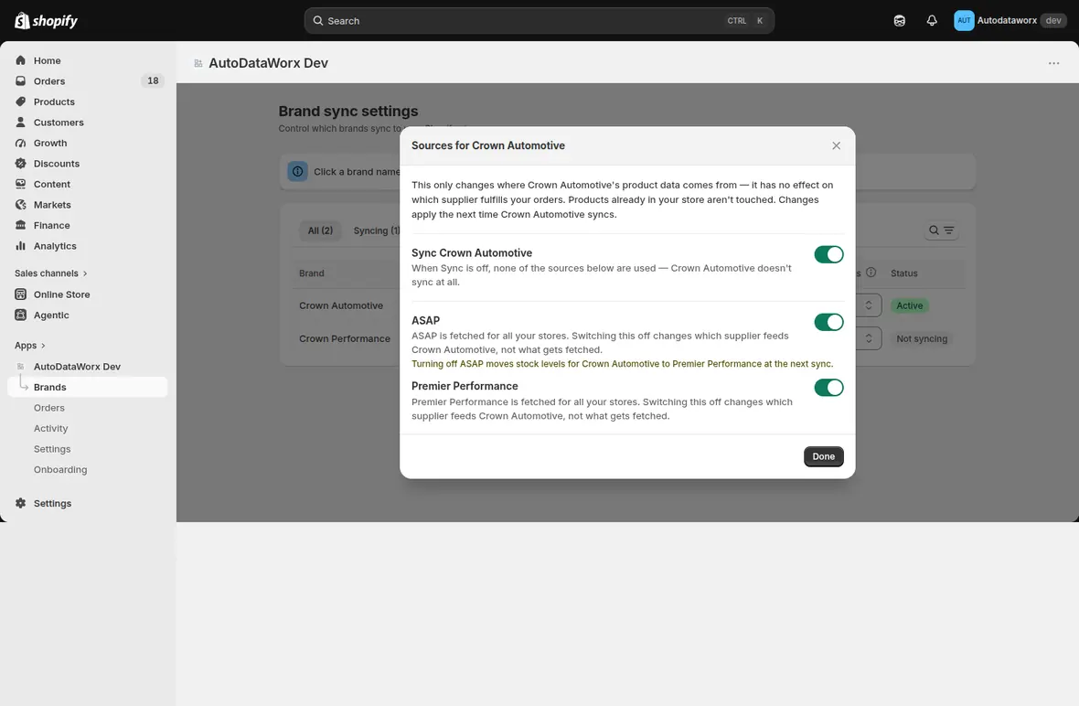
Task: Open Customers via its person icon
Action: tap(21, 123)
